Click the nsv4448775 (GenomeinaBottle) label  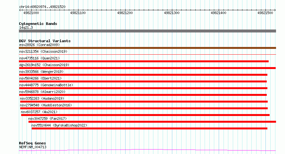46,85
